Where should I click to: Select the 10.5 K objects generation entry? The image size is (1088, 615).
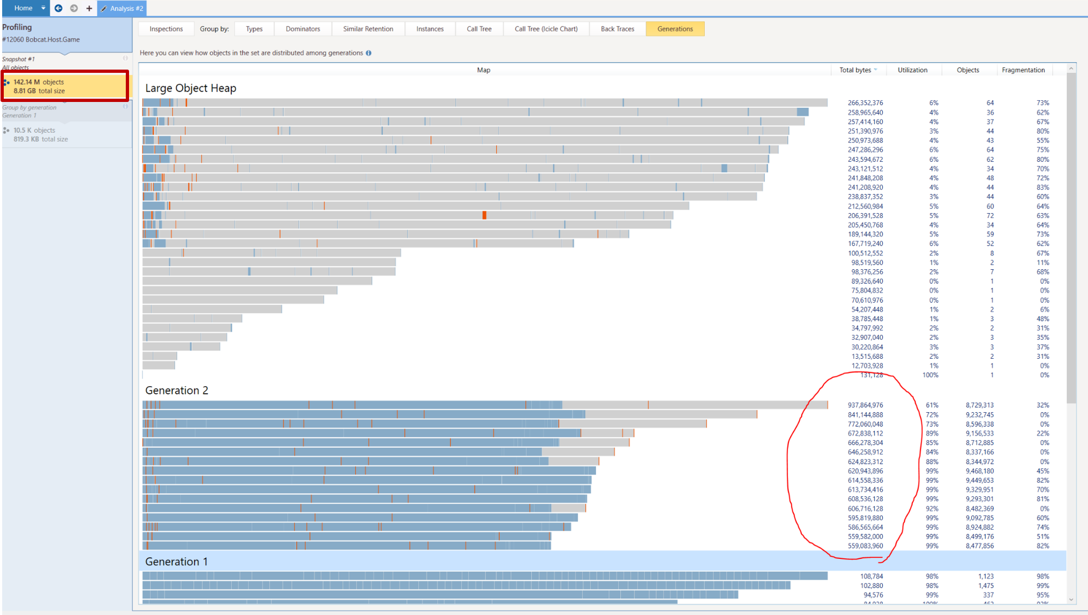click(41, 134)
